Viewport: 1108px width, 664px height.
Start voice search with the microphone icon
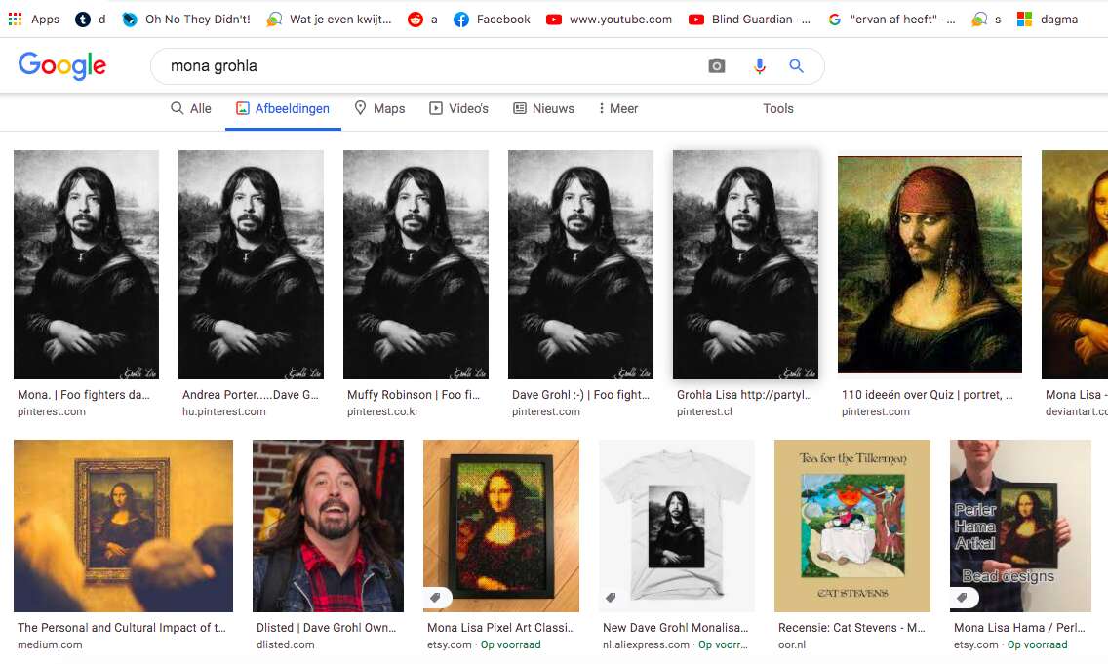click(759, 65)
